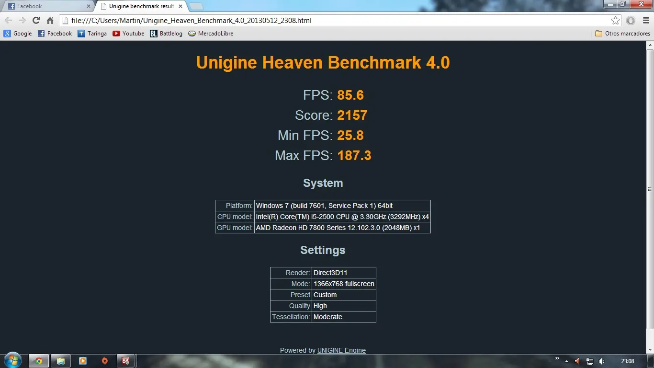
Task: Launch Origin from the taskbar
Action: (x=105, y=361)
